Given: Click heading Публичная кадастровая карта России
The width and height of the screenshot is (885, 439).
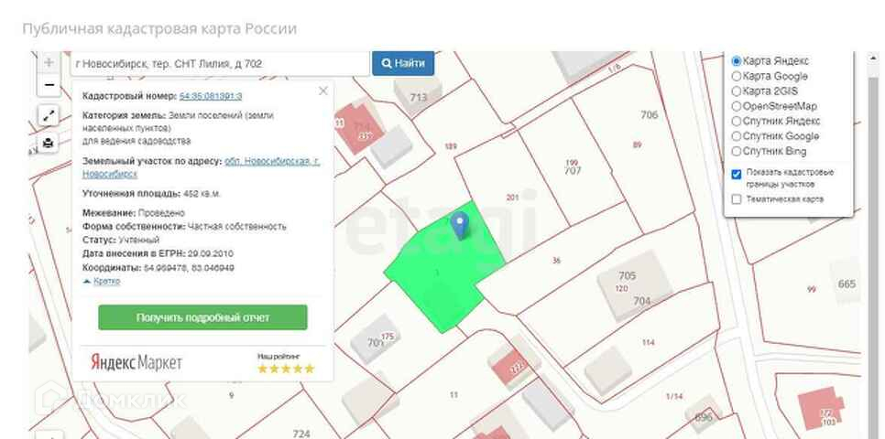Looking at the screenshot, I should [x=159, y=28].
